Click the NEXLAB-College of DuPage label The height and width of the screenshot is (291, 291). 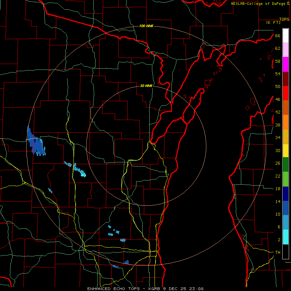pyautogui.click(x=258, y=4)
